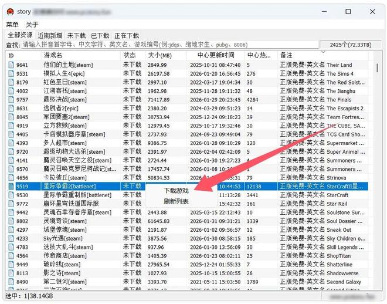Sort by the 备注 column header
The image size is (387, 304).
(323, 55)
